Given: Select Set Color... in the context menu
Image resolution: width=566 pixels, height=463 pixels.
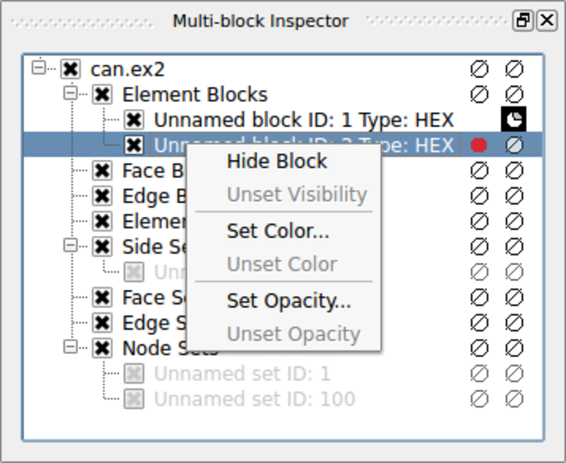Looking at the screenshot, I should [x=278, y=231].
